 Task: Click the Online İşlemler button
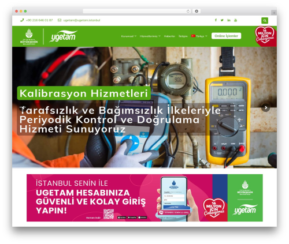click(226, 36)
